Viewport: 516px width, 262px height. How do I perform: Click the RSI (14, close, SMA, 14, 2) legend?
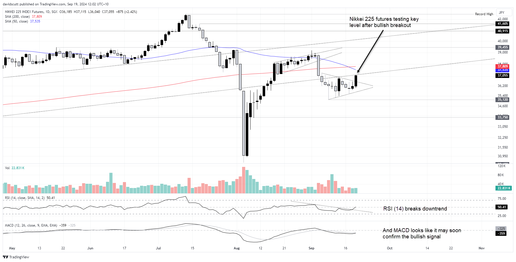point(30,198)
